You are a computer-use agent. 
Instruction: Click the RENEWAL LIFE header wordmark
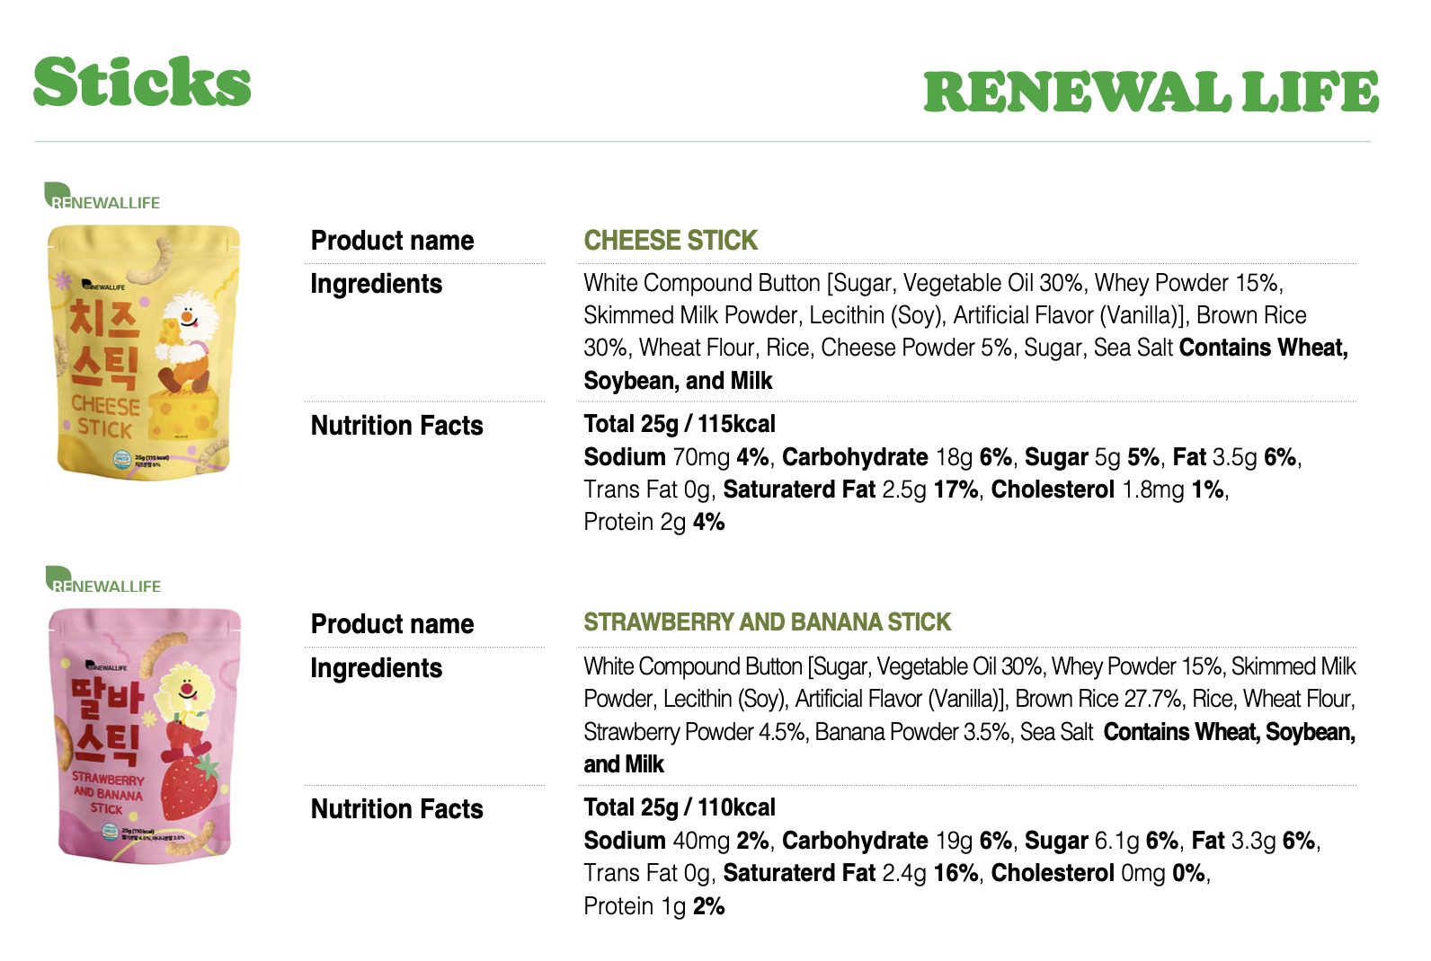click(1151, 93)
